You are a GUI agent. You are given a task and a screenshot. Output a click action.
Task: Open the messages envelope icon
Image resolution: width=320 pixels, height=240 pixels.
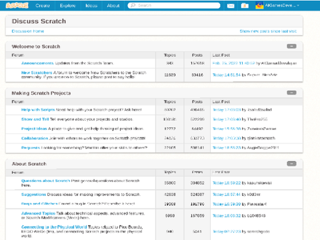pos(231,5)
